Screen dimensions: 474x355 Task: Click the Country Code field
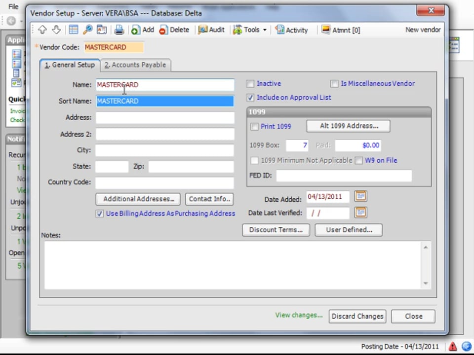[165, 182]
